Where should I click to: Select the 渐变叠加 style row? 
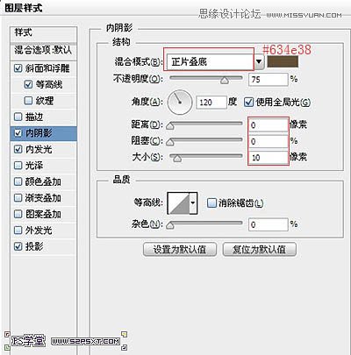44,198
